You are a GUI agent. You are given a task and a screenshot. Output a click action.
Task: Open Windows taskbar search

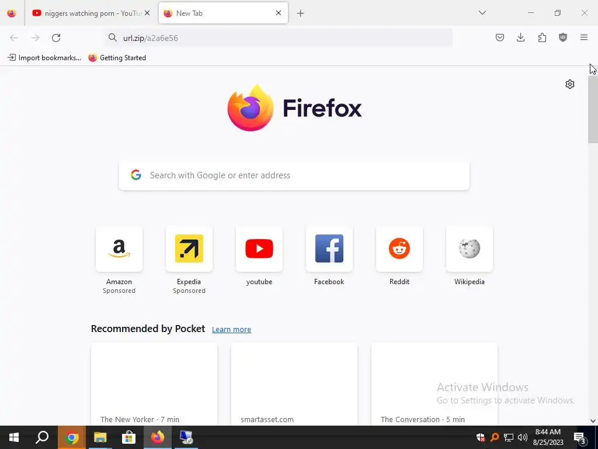point(42,437)
